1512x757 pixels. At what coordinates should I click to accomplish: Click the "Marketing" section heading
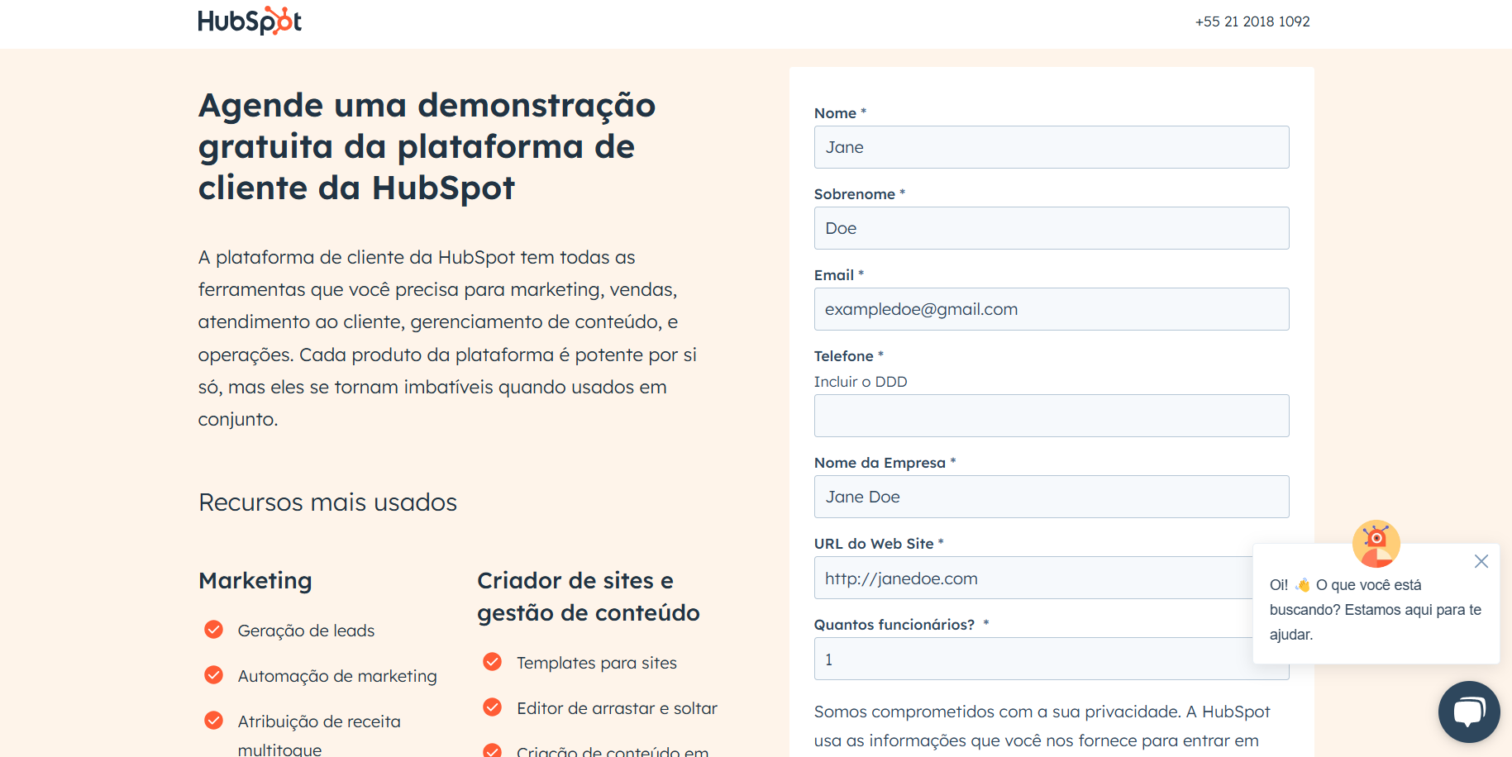point(255,580)
